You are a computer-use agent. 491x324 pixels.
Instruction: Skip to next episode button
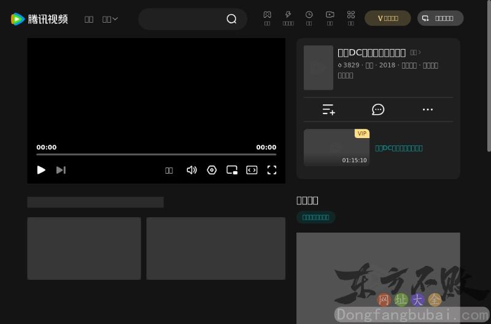[x=61, y=170]
